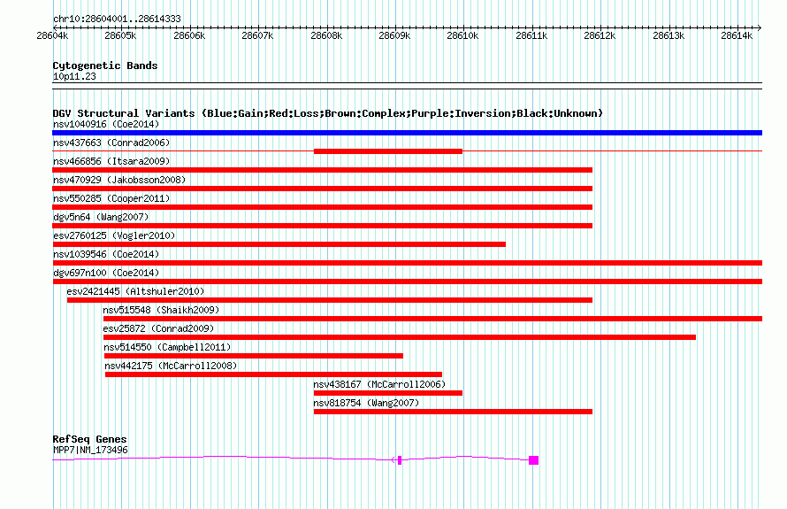Click the 10p11.23 band label
787x509 pixels.
74,76
